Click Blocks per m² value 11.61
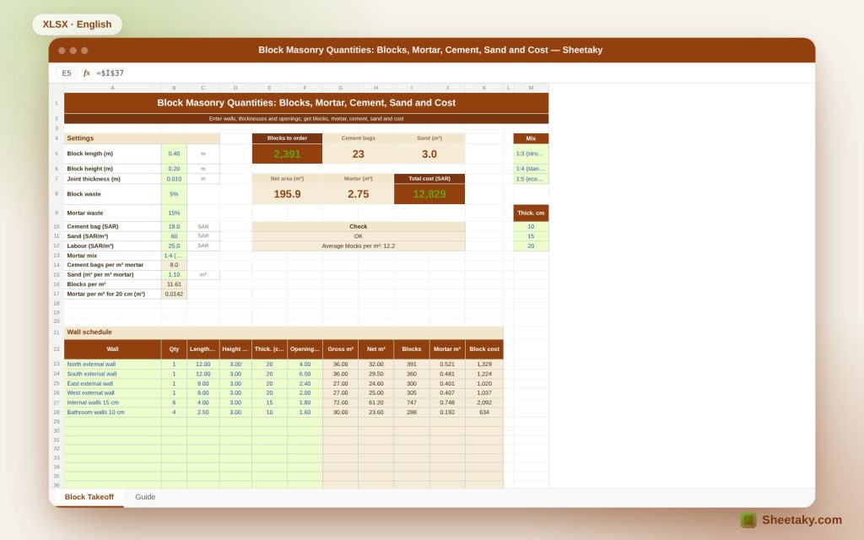864x540 pixels. [174, 284]
